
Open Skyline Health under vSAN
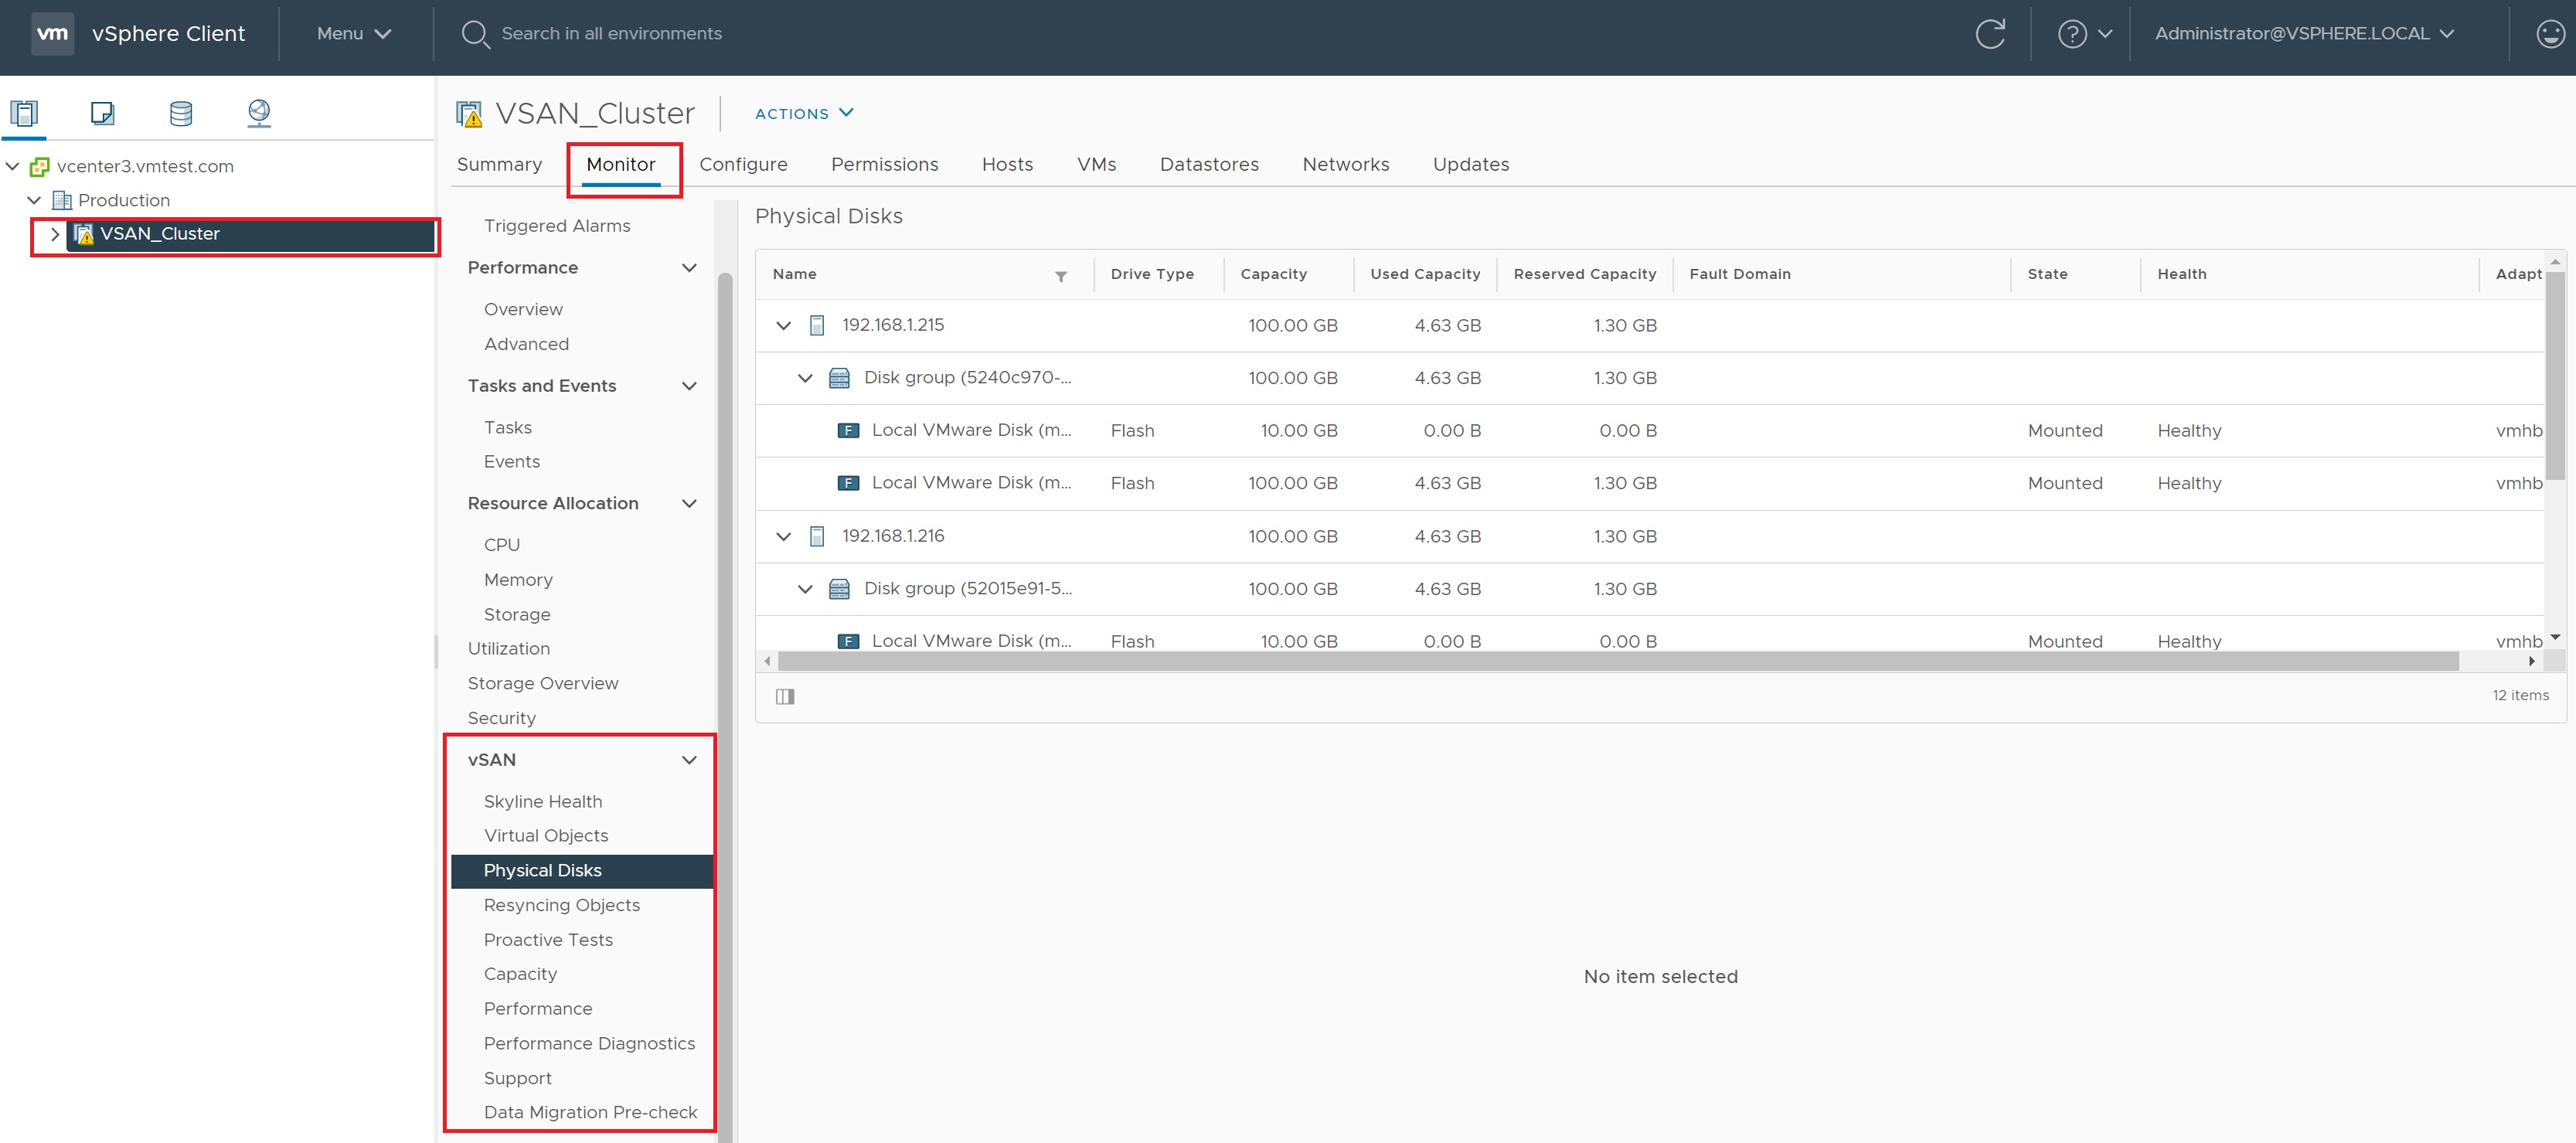click(542, 802)
